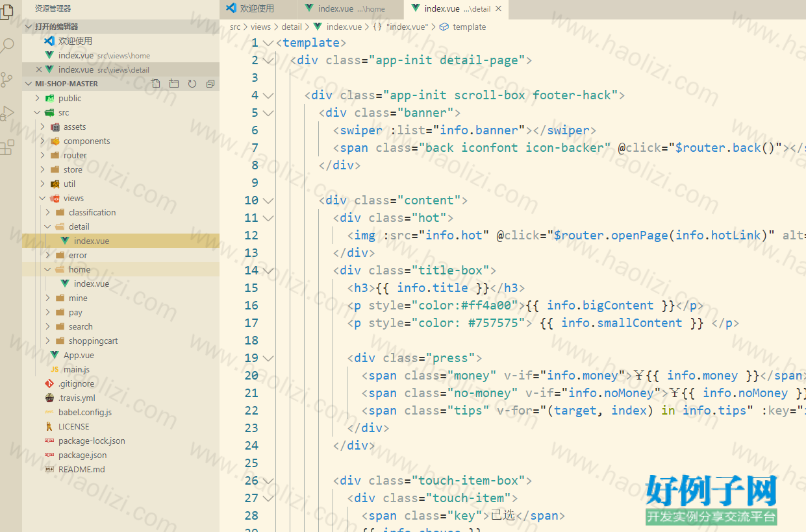Create a new file in MI-SHOP-MASTER
Image resolution: width=806 pixels, height=532 pixels.
tap(156, 84)
